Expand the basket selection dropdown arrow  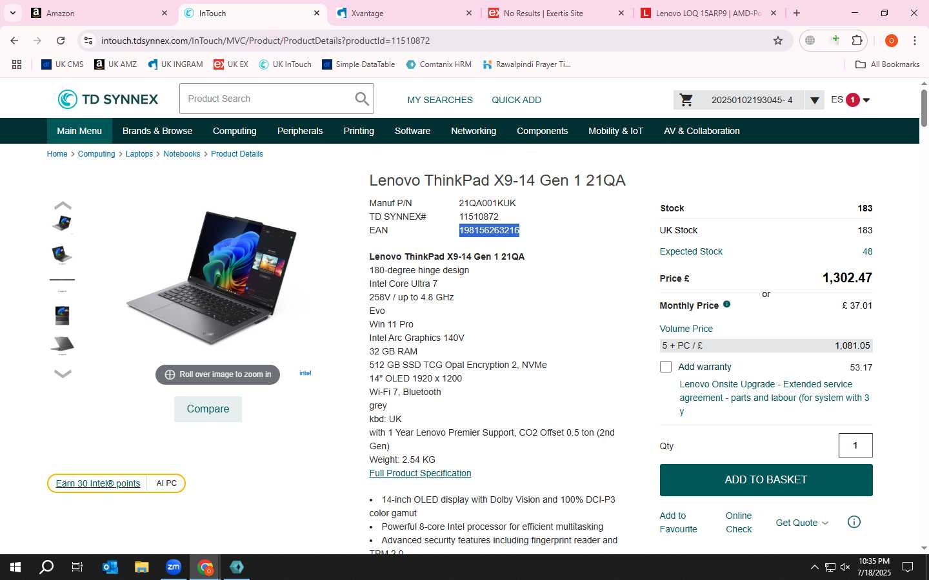(x=815, y=100)
